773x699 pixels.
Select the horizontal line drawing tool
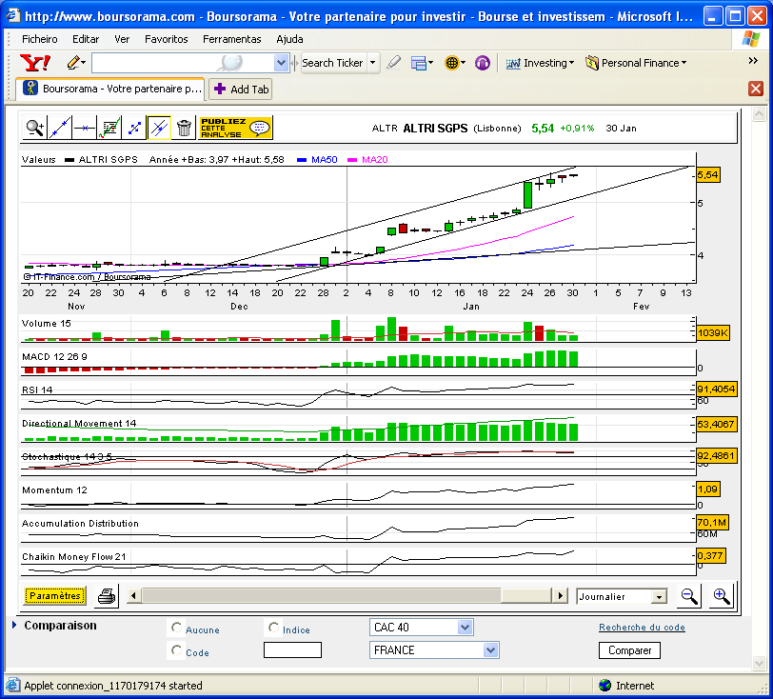click(x=85, y=129)
